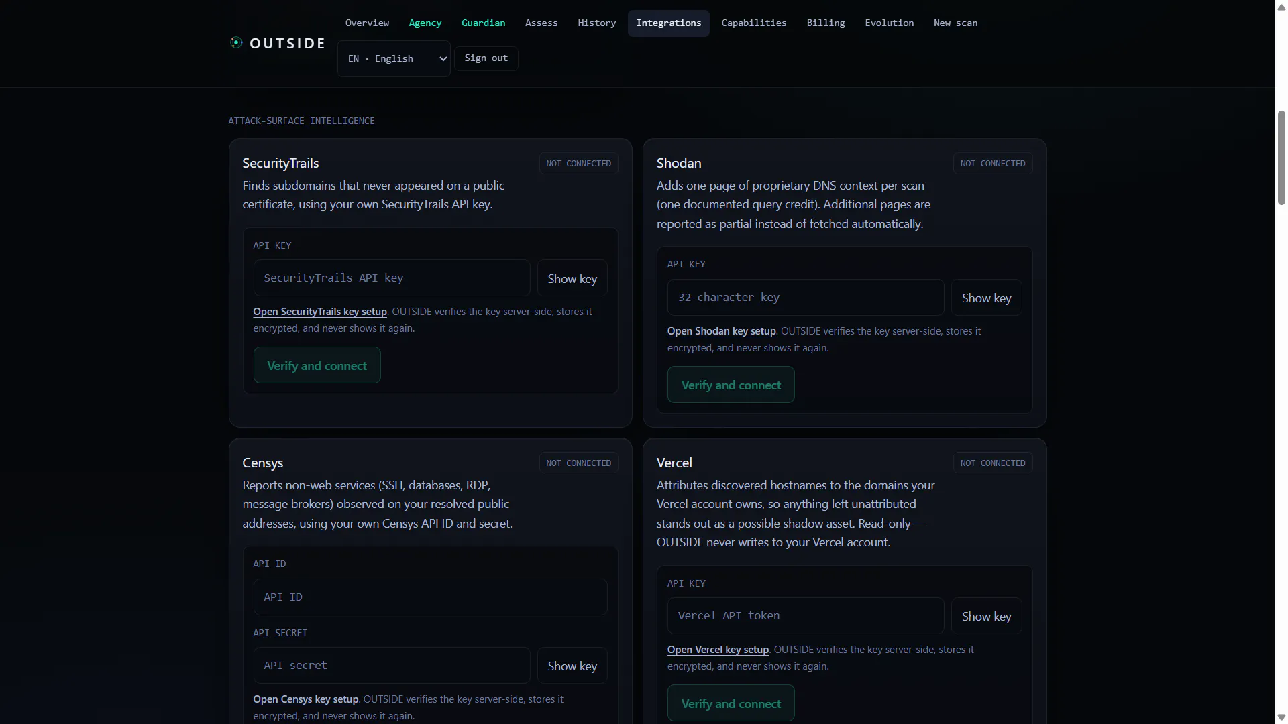1288x724 pixels.
Task: Click the Sign out button
Action: (486, 58)
